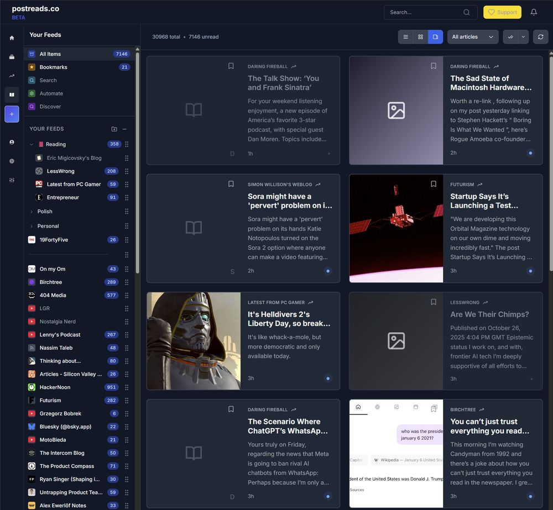
Task: Open Discover in sidebar
Action: click(x=79, y=107)
